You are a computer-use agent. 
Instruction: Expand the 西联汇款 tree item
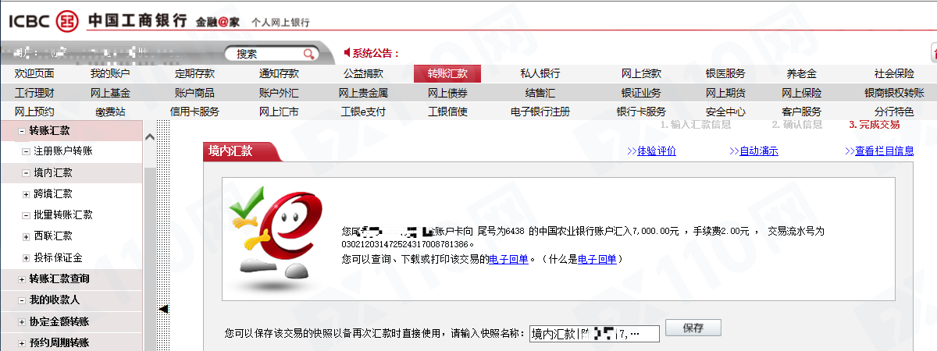(x=26, y=236)
